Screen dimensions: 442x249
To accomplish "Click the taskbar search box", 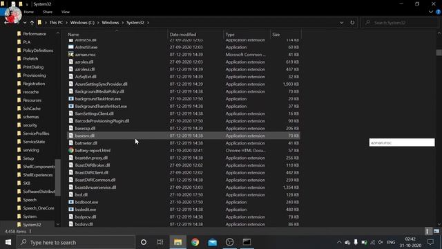I will (x=76, y=242).
